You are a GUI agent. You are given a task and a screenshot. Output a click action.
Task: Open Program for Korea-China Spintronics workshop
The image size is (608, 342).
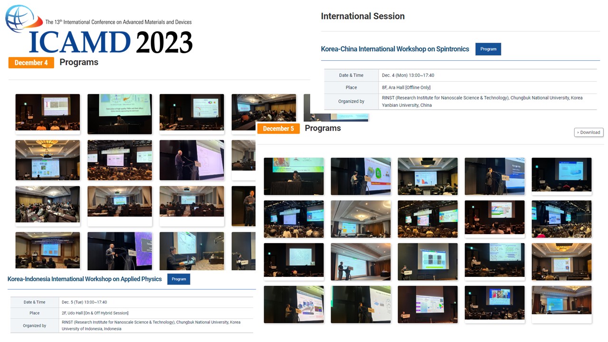click(x=488, y=49)
